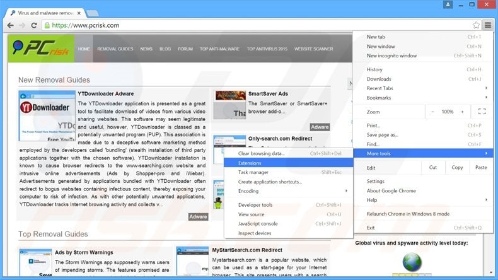The image size is (498, 280).
Task: Open Extensions from More tools
Action: 288,163
